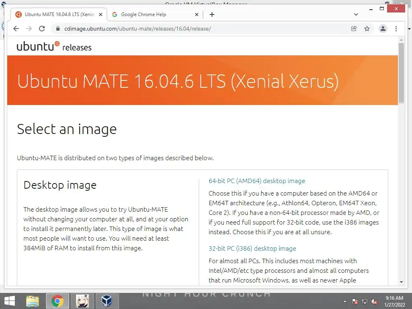Open VirtualBox from the taskbar
The height and width of the screenshot is (309, 412).
(x=107, y=301)
